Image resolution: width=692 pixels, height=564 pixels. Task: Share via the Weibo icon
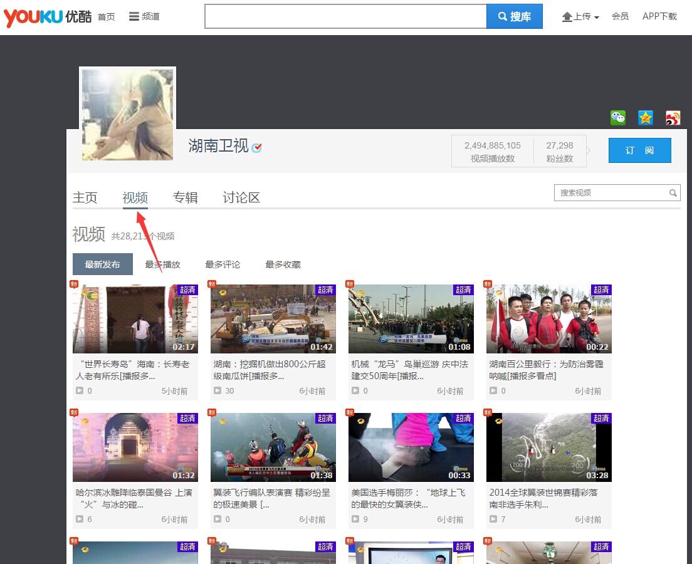[x=673, y=118]
